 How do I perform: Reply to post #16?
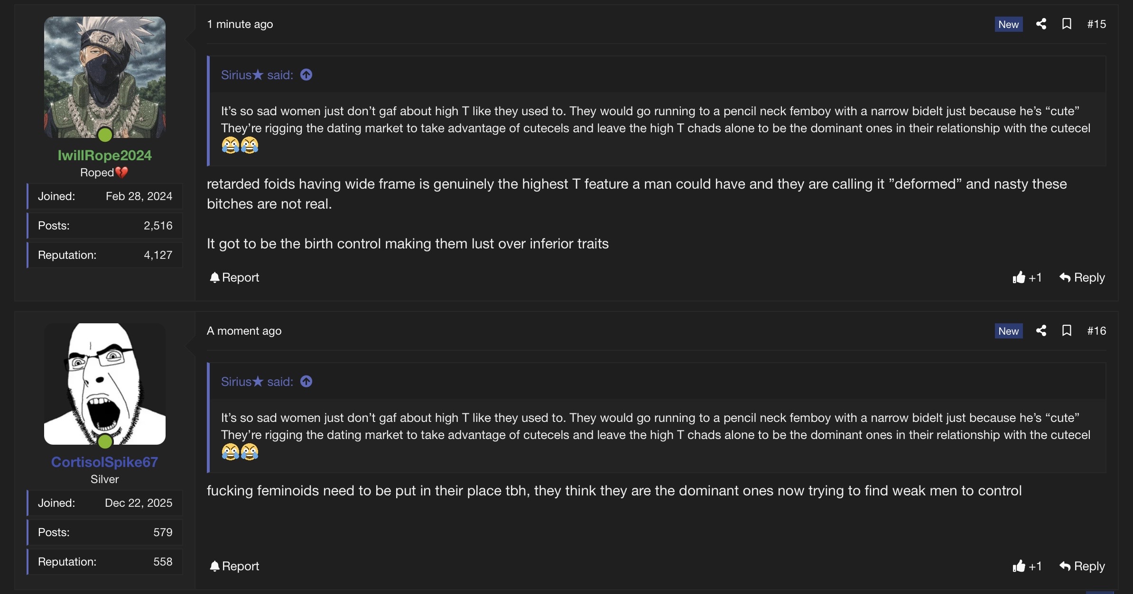pyautogui.click(x=1082, y=567)
